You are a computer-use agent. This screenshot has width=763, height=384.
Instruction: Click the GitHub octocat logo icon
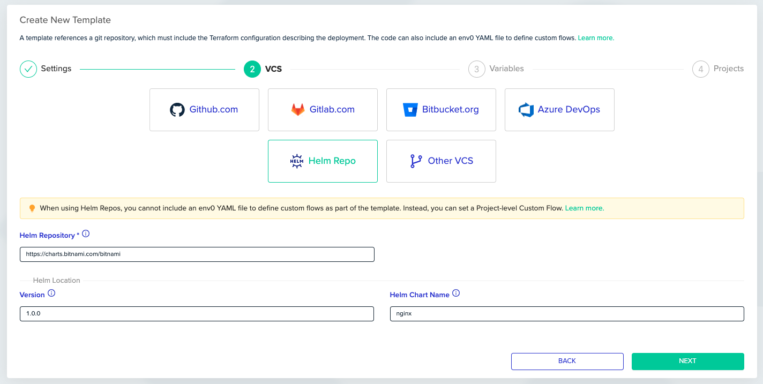click(177, 110)
